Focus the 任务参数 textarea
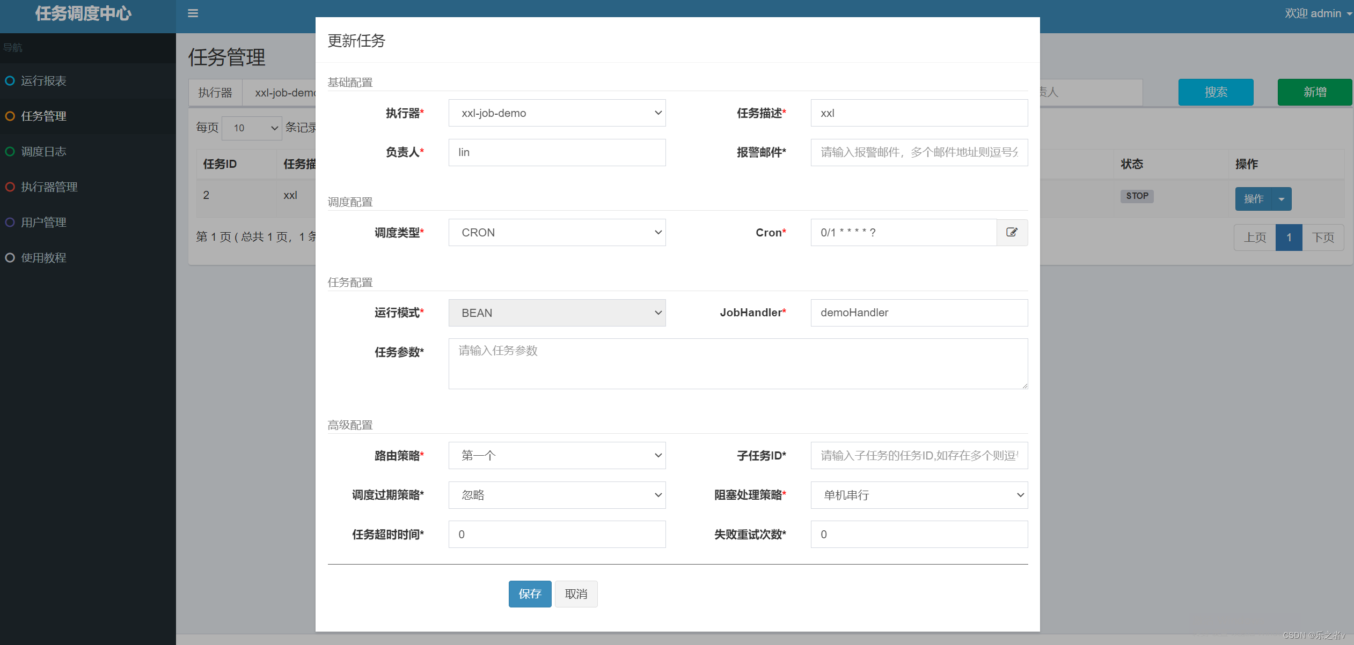The width and height of the screenshot is (1354, 645). pos(738,364)
